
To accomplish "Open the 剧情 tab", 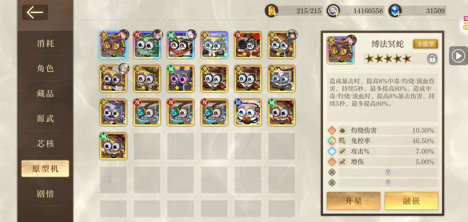I will [46, 194].
